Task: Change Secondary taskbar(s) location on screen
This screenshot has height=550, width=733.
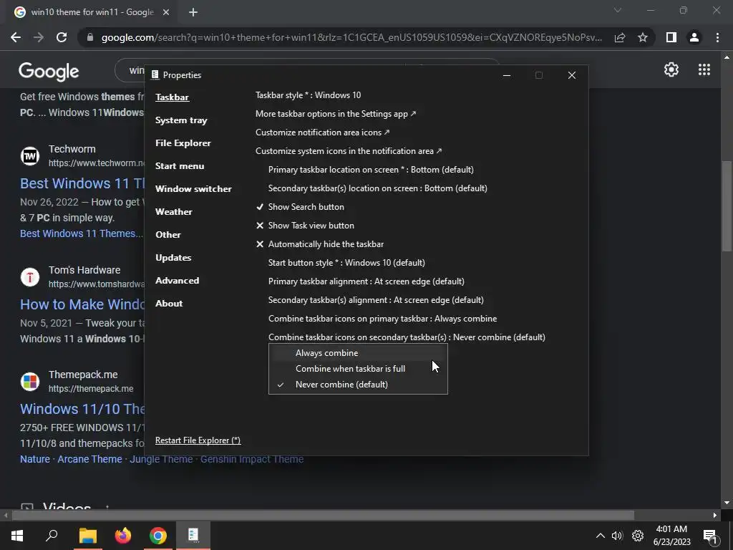Action: point(378,188)
